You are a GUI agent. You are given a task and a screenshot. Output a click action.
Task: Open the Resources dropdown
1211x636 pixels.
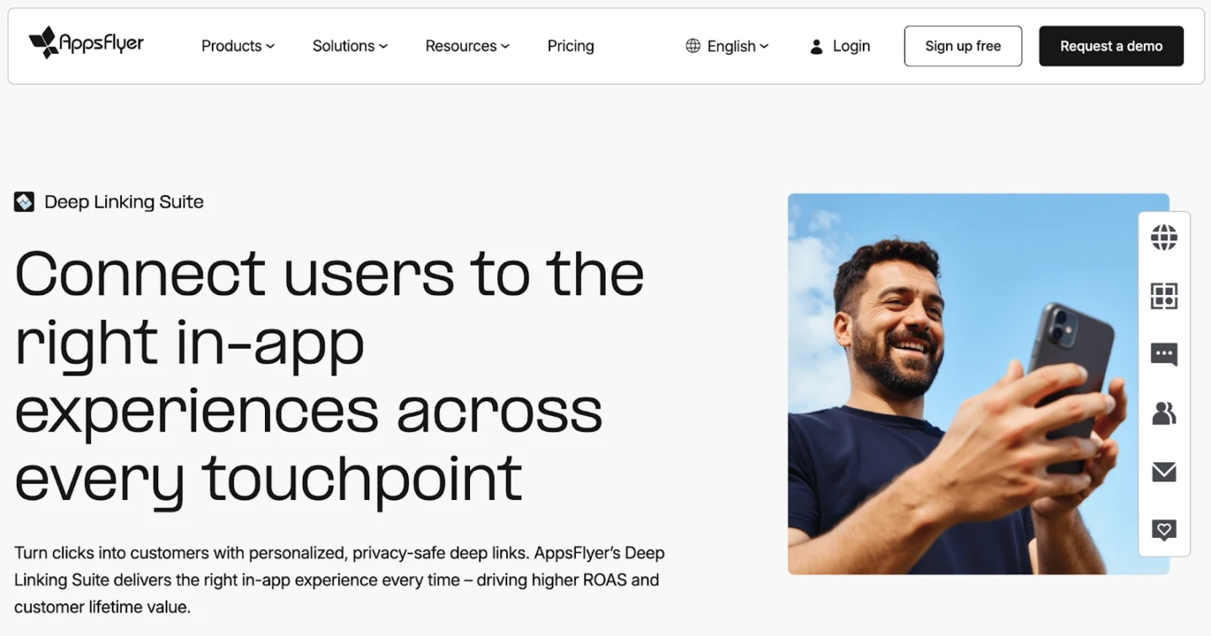468,46
